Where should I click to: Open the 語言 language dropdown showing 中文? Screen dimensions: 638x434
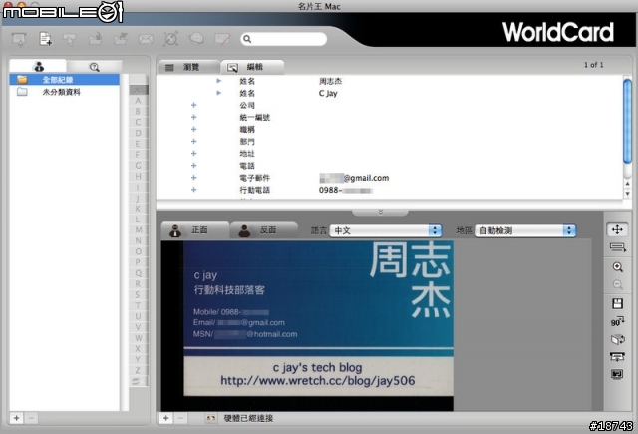(x=386, y=230)
